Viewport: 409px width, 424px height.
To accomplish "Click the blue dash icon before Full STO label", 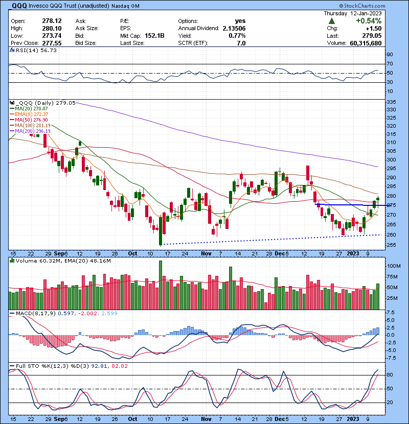I will click(x=12, y=366).
